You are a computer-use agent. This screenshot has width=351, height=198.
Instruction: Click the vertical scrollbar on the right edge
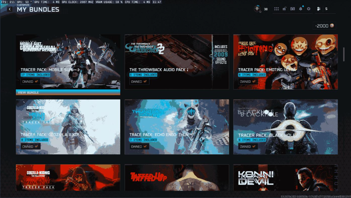pyautogui.click(x=344, y=54)
